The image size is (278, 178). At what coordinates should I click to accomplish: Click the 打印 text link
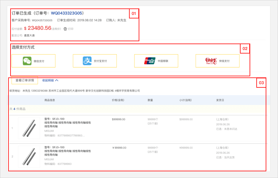pos(71,29)
